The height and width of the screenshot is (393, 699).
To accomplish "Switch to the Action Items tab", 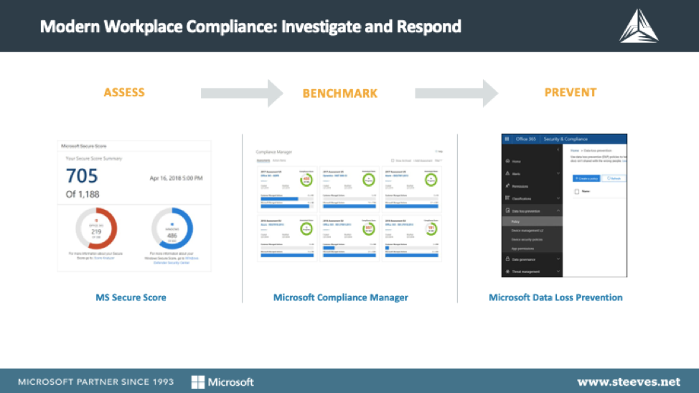I will [279, 161].
